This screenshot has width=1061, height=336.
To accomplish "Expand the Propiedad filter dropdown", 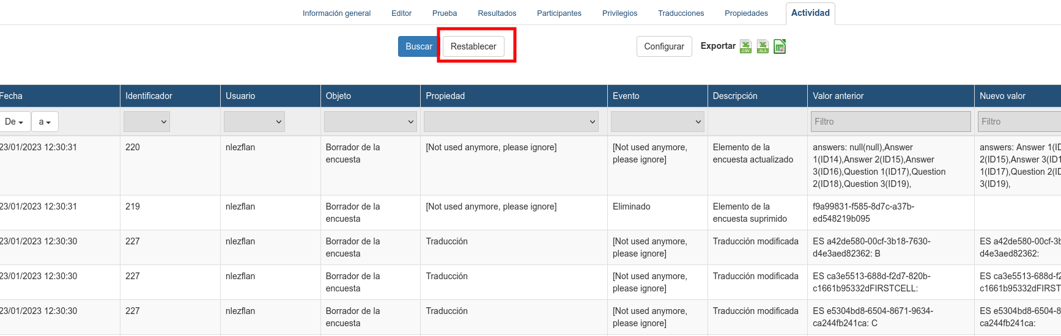I will (511, 122).
